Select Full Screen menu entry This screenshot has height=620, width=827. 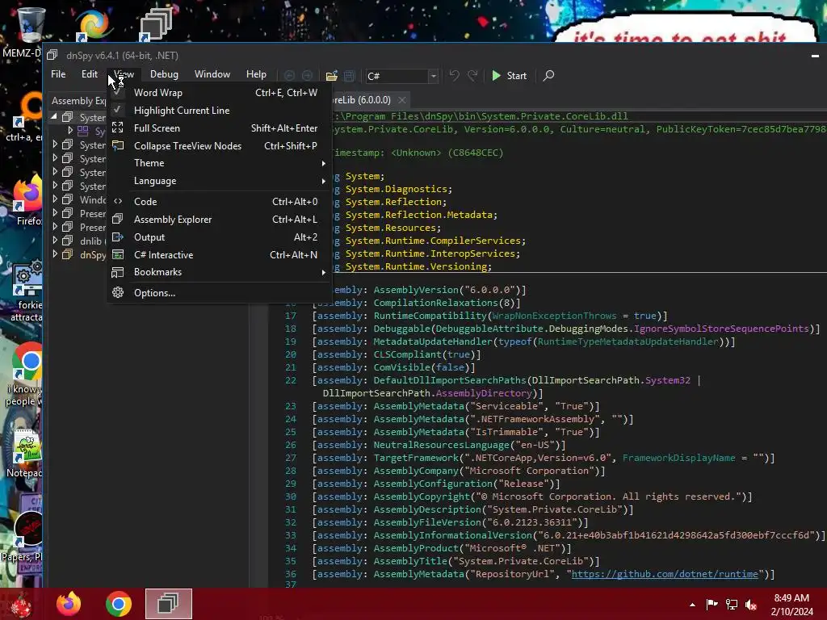219,128
